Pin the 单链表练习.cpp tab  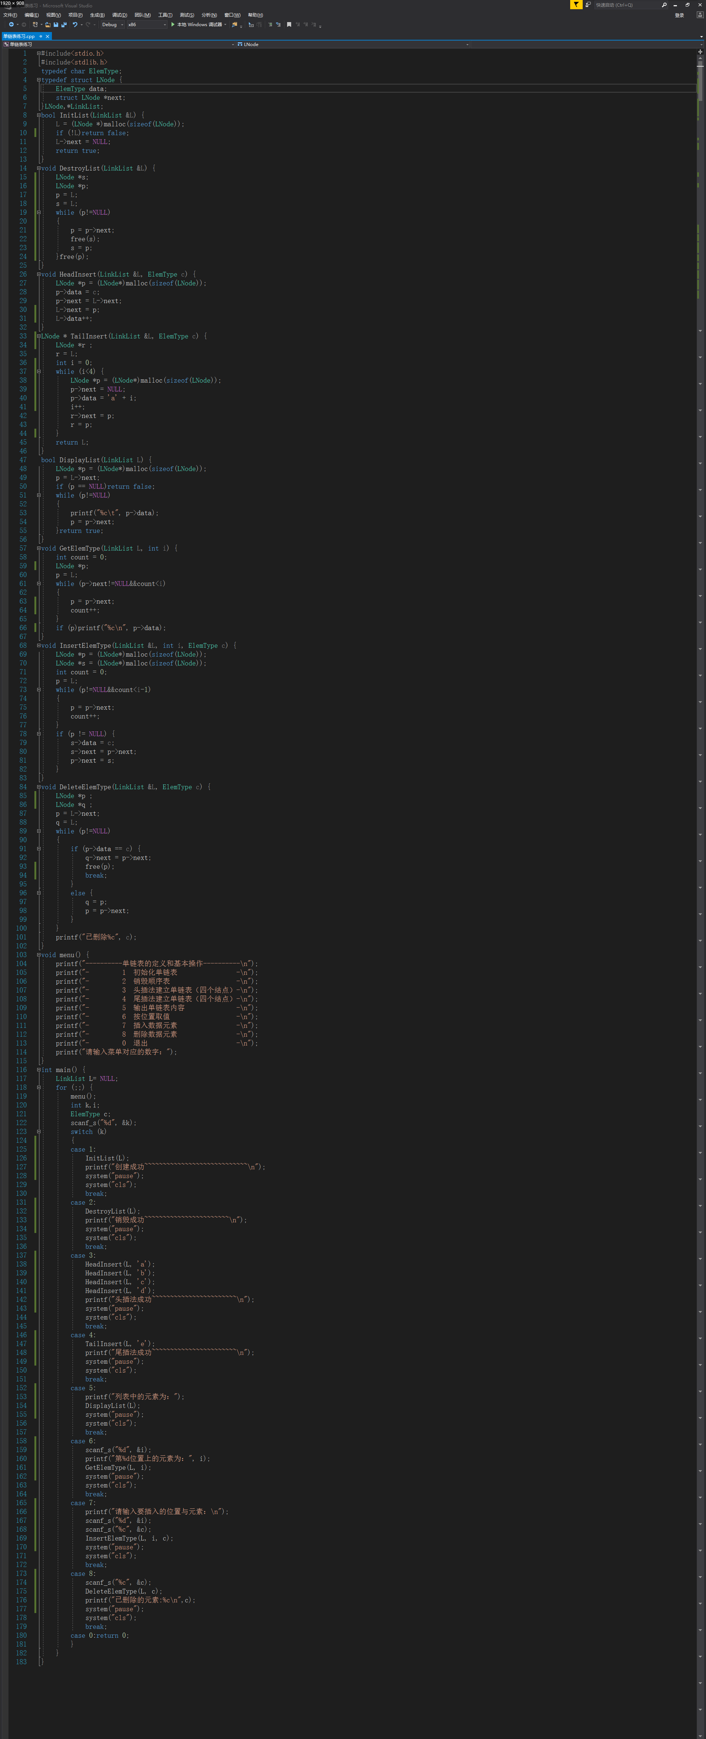tap(40, 36)
